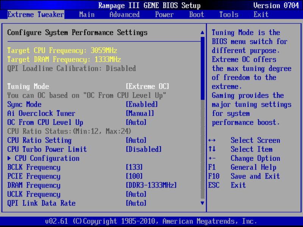
Task: Change QPI Link Data Rate Auto value
Action: [136, 203]
